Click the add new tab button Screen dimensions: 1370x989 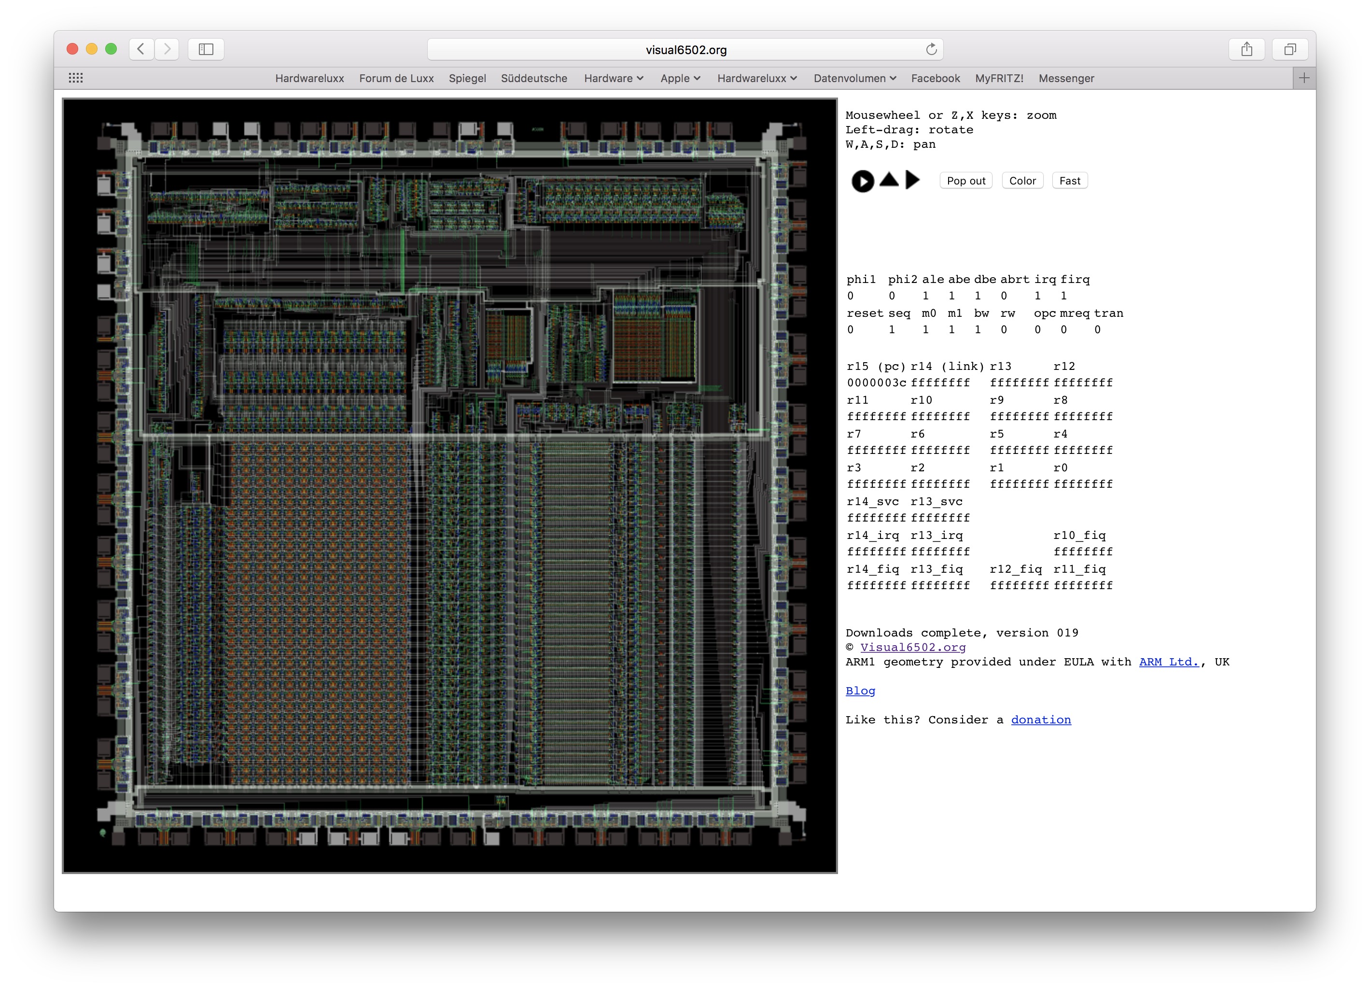coord(1303,78)
